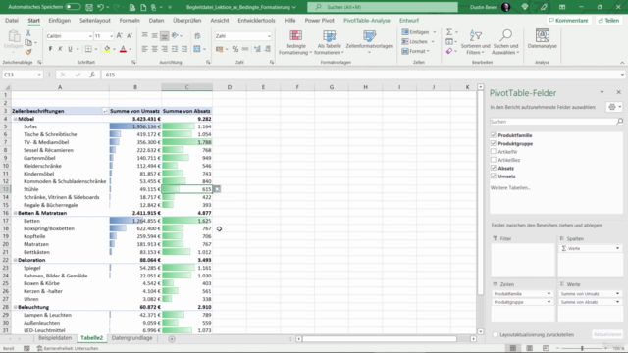Save the workbook

(x=89, y=7)
